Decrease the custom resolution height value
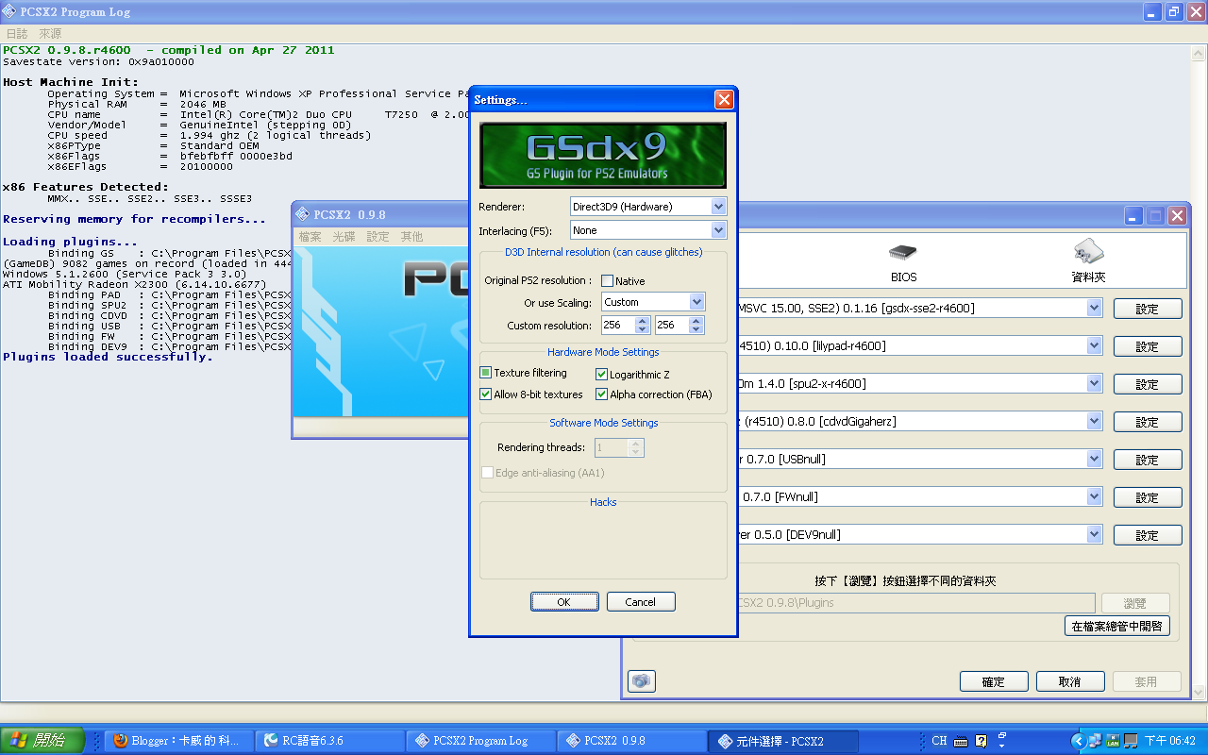Viewport: 1208px width, 755px height. click(696, 329)
